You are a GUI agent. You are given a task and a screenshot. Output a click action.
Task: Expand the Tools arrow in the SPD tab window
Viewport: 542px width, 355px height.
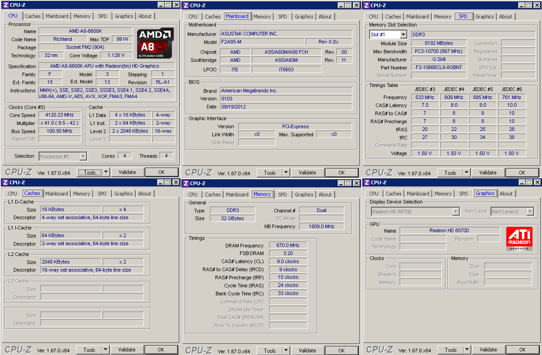467,173
